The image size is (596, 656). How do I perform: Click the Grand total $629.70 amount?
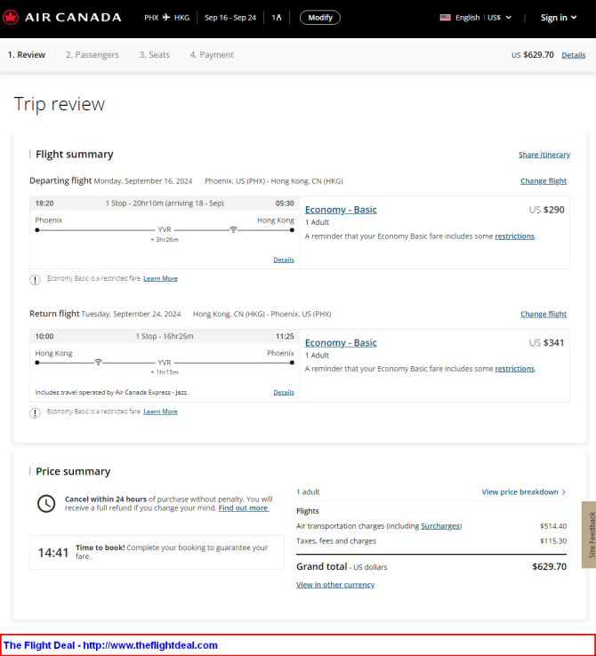point(549,566)
